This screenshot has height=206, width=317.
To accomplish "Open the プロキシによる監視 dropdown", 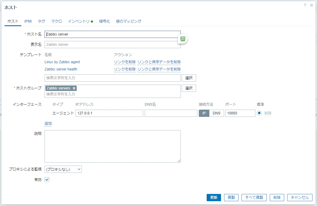I will point(63,169).
